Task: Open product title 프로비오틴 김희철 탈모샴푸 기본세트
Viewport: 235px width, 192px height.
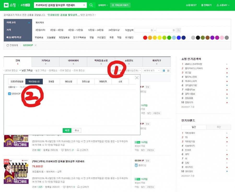Action: pos(58,161)
